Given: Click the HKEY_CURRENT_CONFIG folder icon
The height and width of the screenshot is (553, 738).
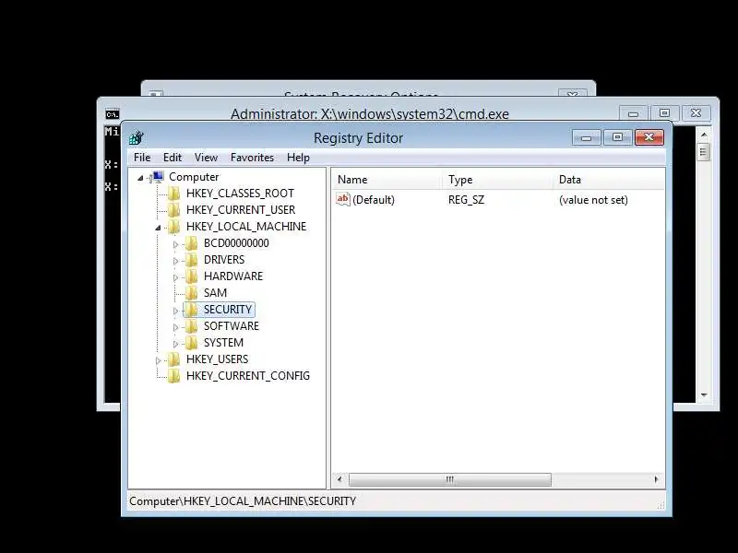Looking at the screenshot, I should (x=173, y=376).
